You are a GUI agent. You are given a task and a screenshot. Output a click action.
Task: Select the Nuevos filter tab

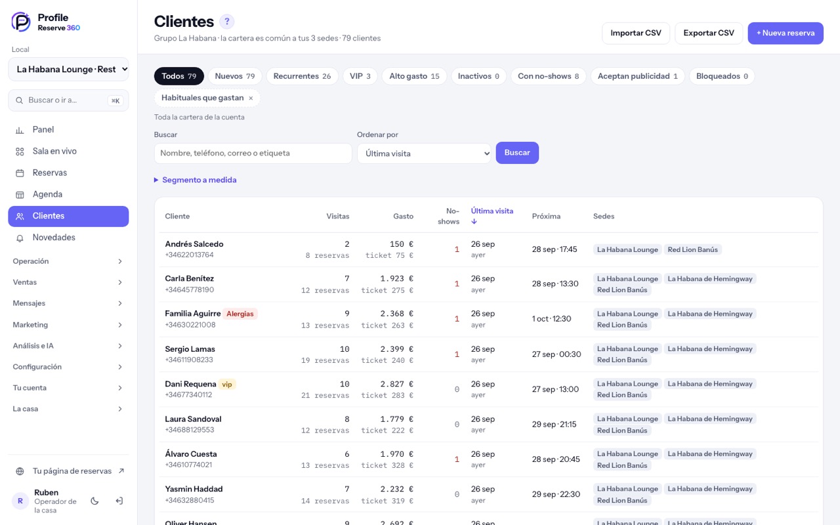[235, 76]
